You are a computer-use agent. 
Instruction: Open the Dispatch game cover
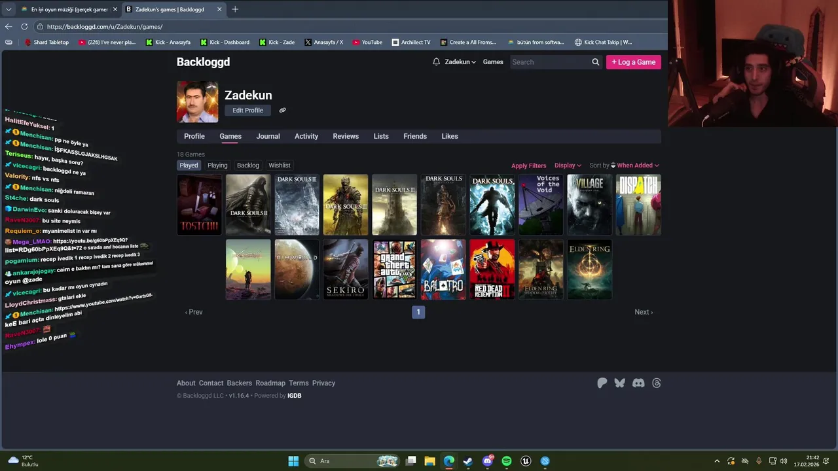point(638,205)
